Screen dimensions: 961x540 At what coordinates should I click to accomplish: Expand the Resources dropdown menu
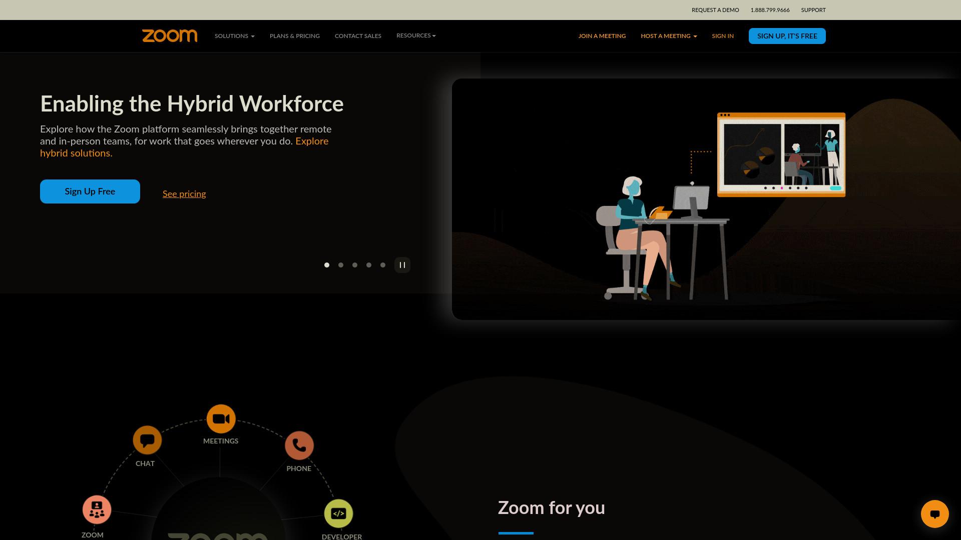point(416,35)
